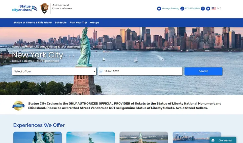Call the 877-523-9849 phone link

pyautogui.click(x=192, y=9)
